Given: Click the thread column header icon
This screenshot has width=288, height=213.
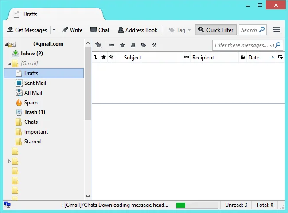Looking at the screenshot, I should (96, 57).
